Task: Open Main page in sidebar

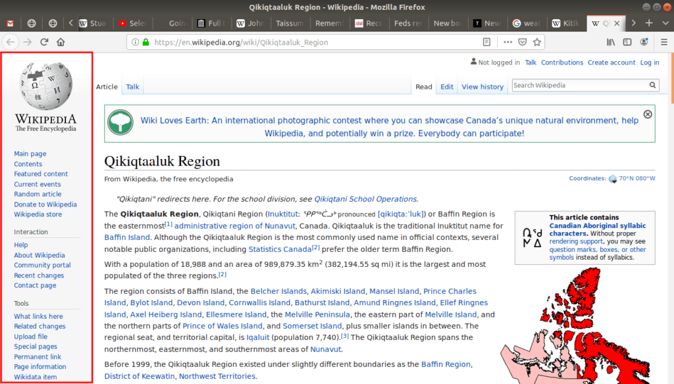Action: [30, 153]
